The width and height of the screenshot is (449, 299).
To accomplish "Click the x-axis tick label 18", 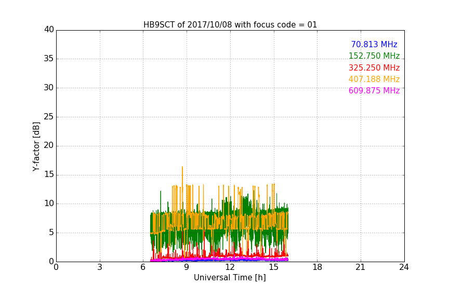I will [317, 267].
